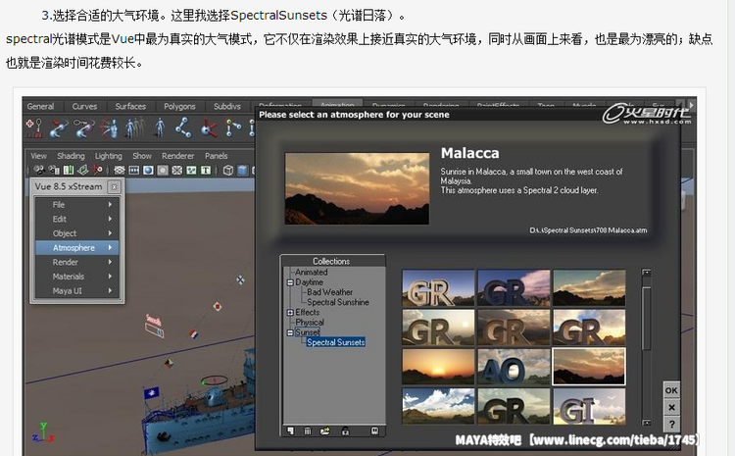Toggle the safe action icon
Screen dimensions: 735x456
pyautogui.click(x=191, y=170)
